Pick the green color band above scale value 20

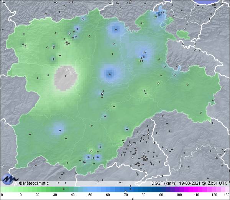click(38, 189)
